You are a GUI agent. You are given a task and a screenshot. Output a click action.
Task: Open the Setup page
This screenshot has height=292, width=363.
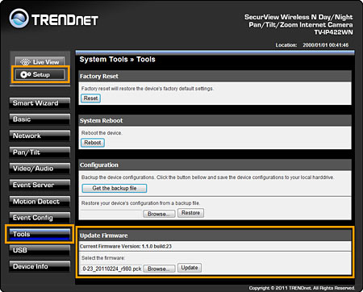pos(40,74)
